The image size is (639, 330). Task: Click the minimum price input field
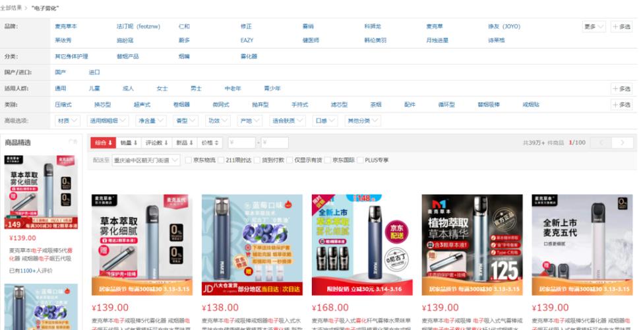241,143
